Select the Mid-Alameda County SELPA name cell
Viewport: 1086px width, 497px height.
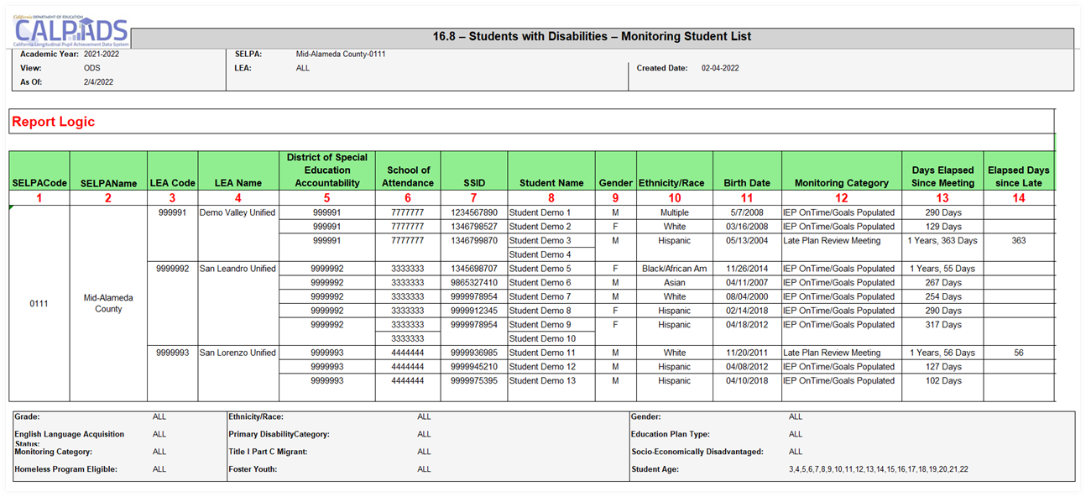coord(108,303)
